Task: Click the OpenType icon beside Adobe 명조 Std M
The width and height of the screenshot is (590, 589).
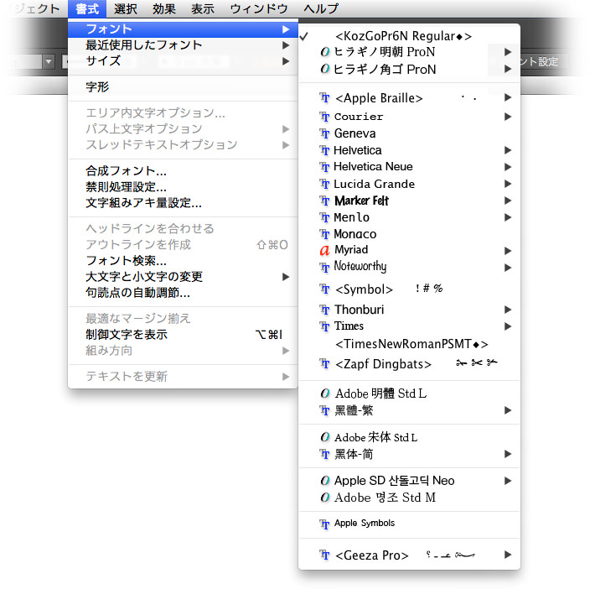Action: 324,498
